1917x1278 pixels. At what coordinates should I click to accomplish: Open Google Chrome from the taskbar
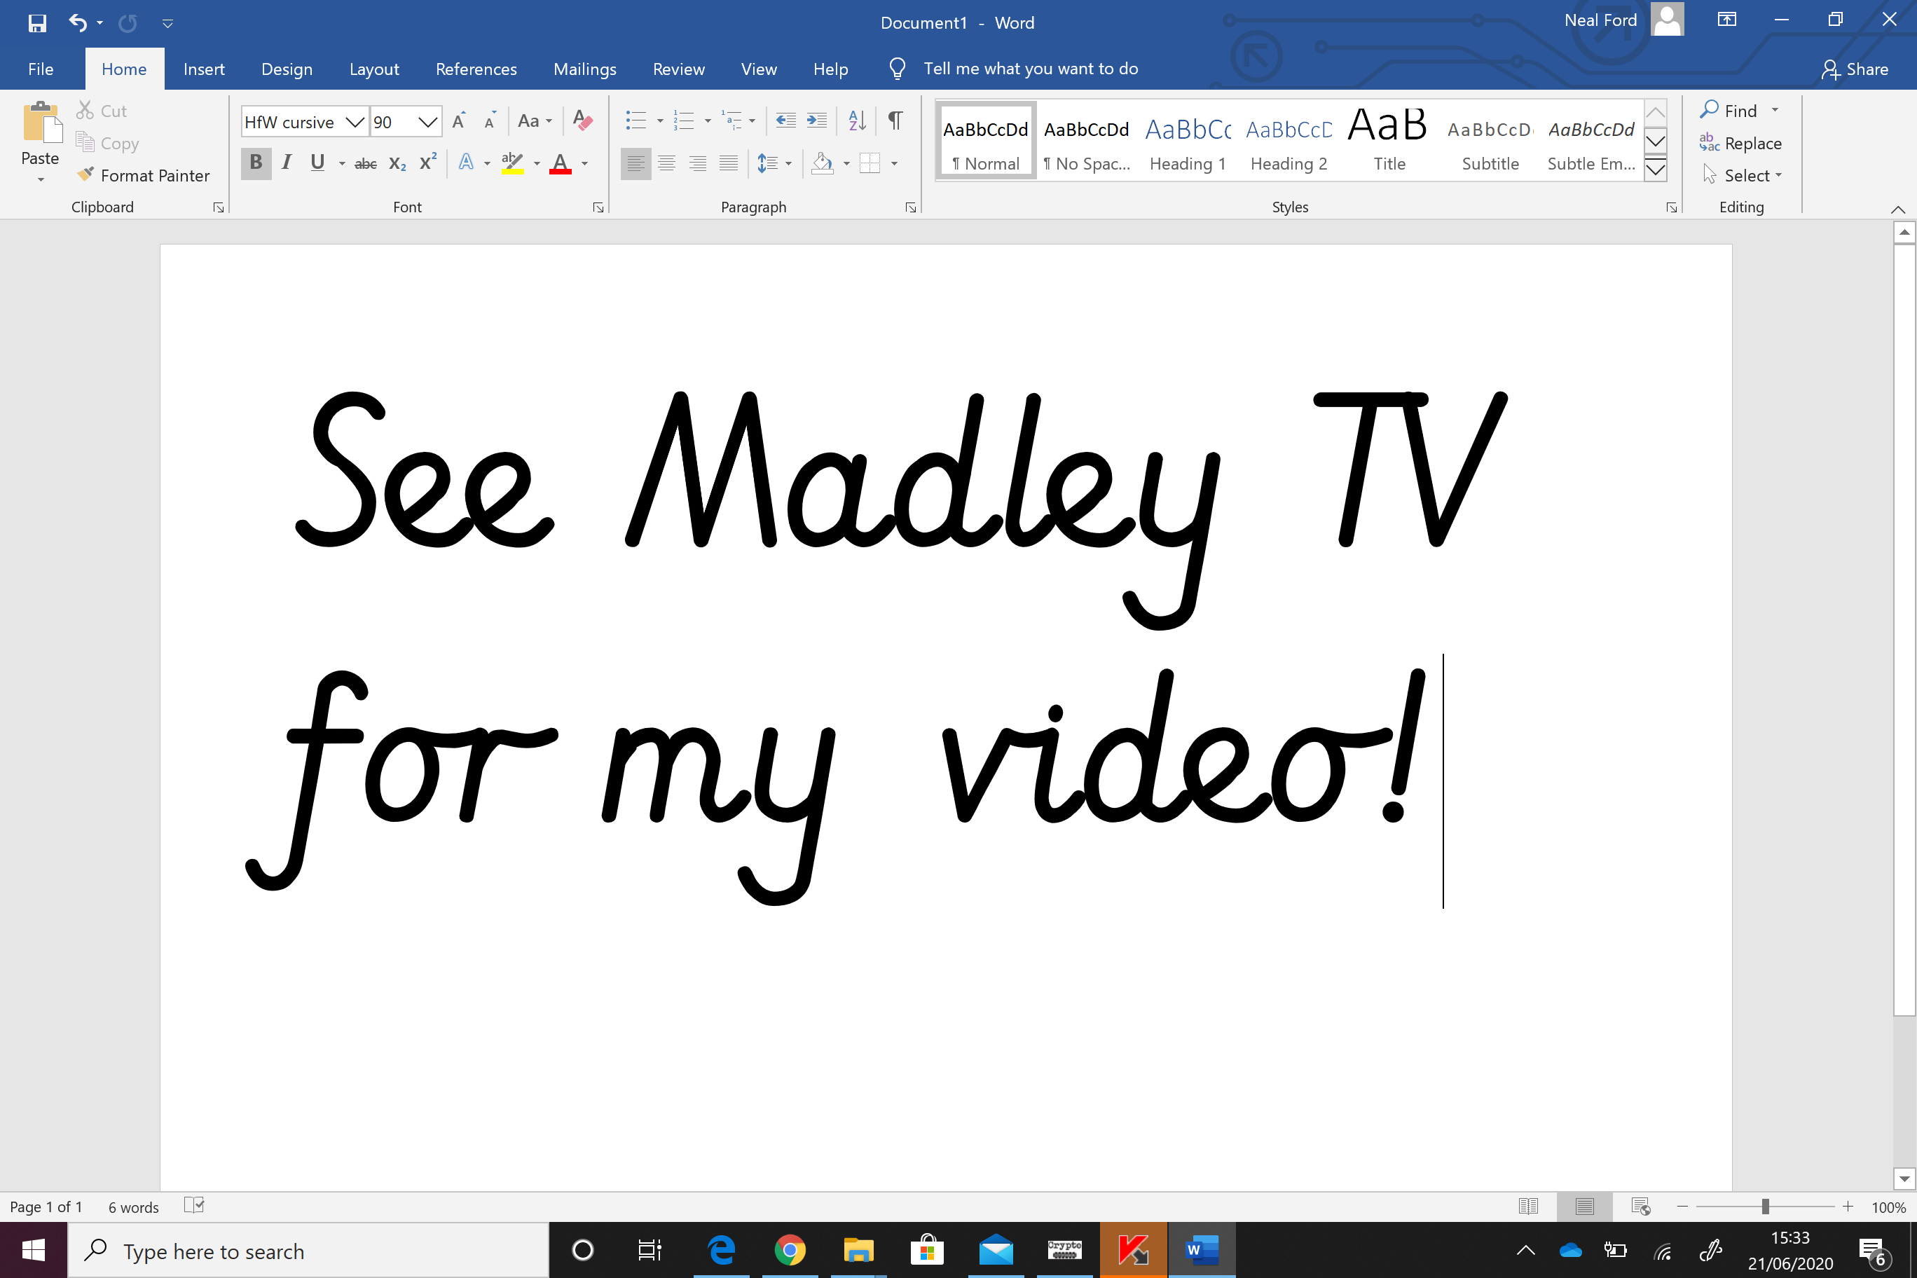(x=789, y=1249)
